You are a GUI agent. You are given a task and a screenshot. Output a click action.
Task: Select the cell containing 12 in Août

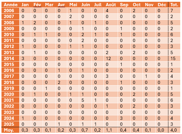pyautogui.click(x=109, y=59)
